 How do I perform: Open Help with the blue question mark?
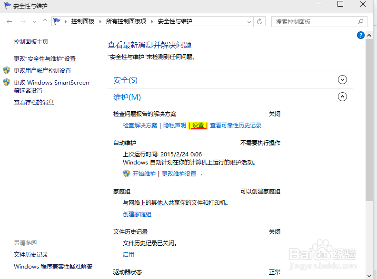click(361, 35)
